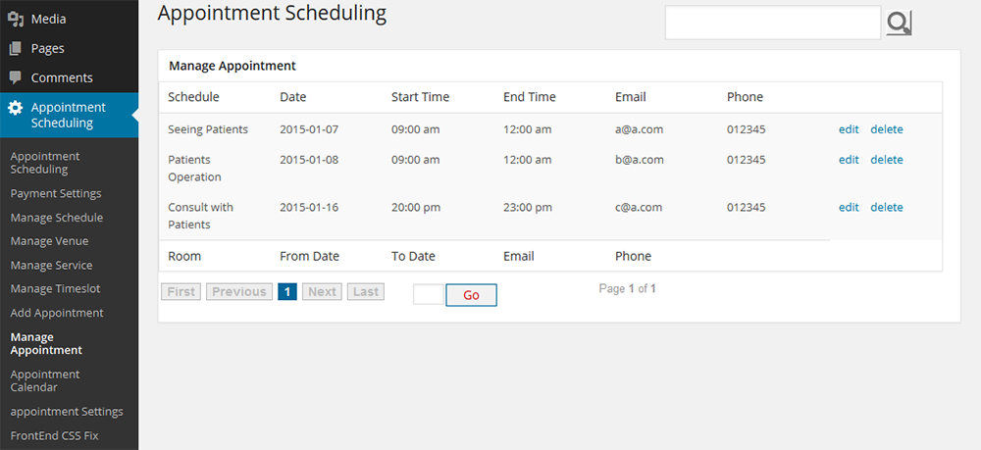Image resolution: width=981 pixels, height=450 pixels.
Task: Open Payment Settings in the sidebar
Action: click(56, 194)
